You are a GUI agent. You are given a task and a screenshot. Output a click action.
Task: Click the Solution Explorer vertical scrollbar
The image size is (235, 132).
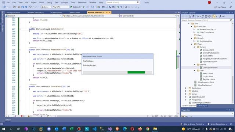[x=232, y=88]
